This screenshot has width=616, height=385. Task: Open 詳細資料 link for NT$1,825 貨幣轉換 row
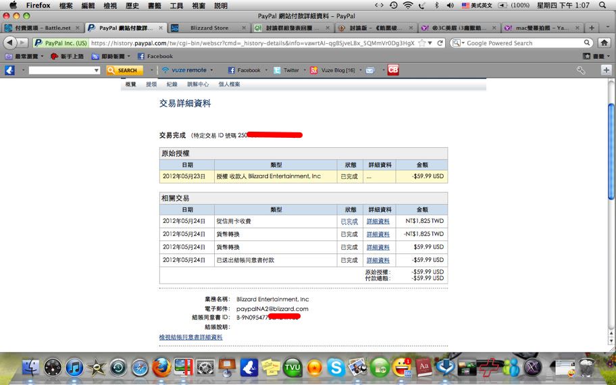[x=378, y=234]
